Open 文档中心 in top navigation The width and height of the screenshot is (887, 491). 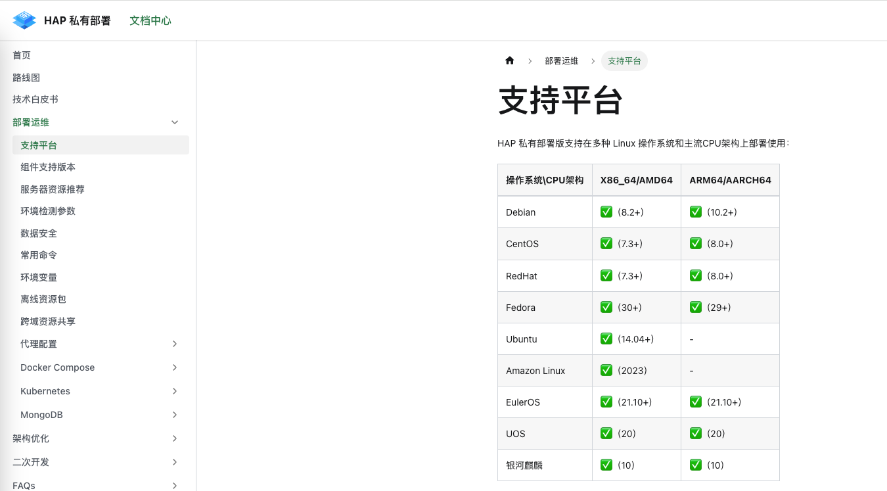pyautogui.click(x=150, y=20)
